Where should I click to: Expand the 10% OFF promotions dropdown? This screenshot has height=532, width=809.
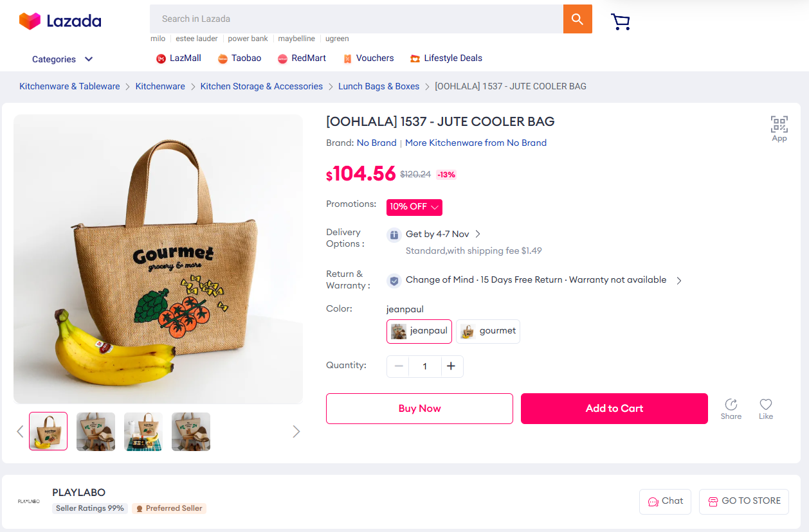414,207
